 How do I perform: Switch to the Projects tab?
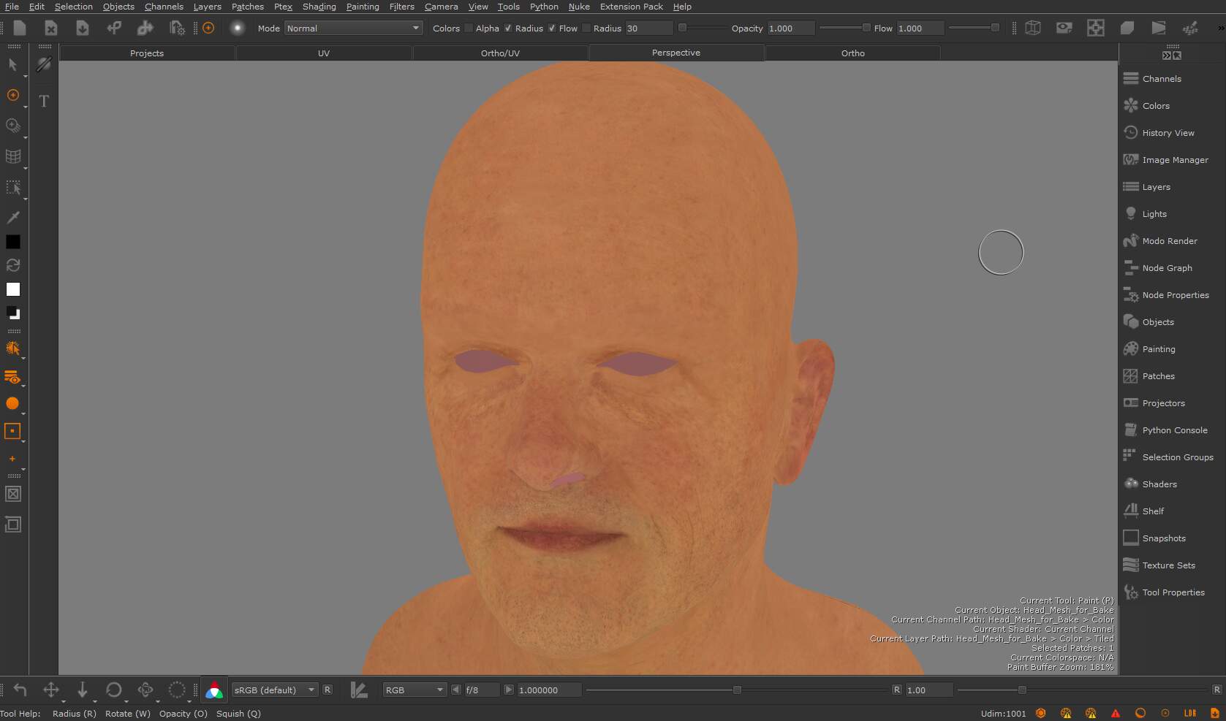pyautogui.click(x=147, y=53)
